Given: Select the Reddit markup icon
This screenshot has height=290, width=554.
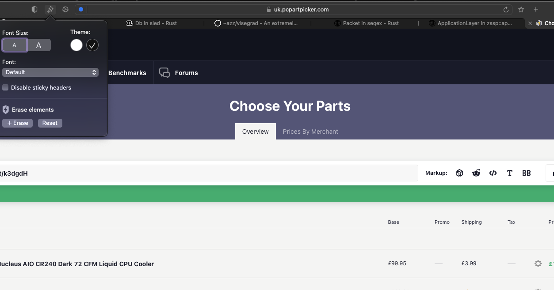Looking at the screenshot, I should pos(476,173).
